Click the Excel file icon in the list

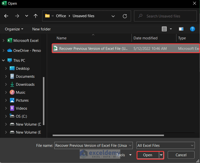tap(55, 48)
